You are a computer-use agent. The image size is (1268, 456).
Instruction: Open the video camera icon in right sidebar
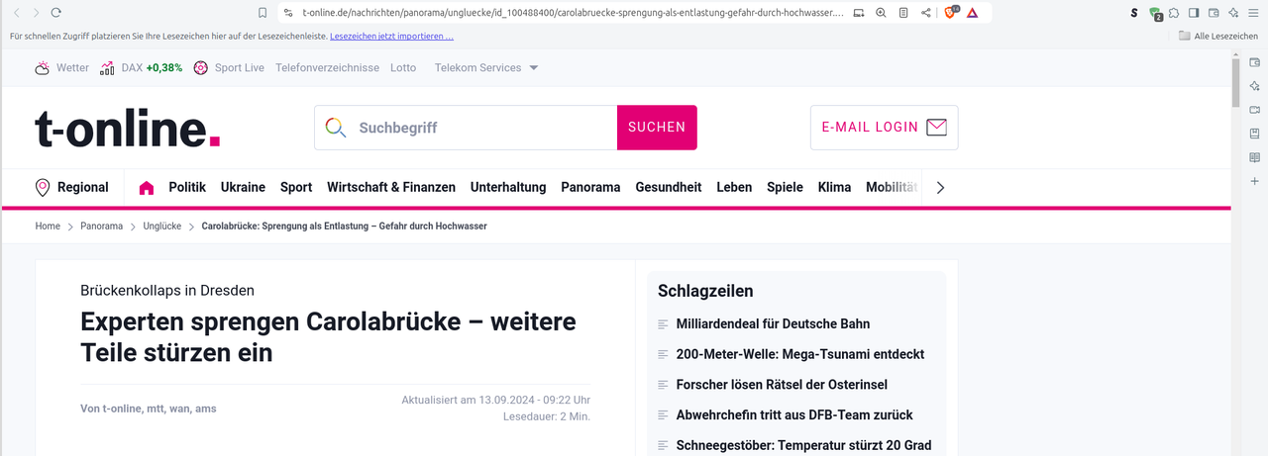pos(1254,110)
